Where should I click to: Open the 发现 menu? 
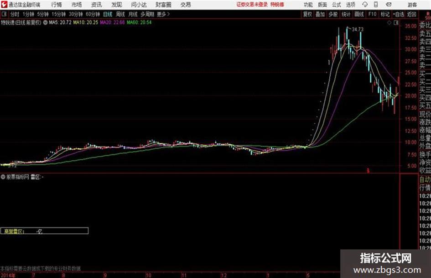pyautogui.click(x=117, y=5)
